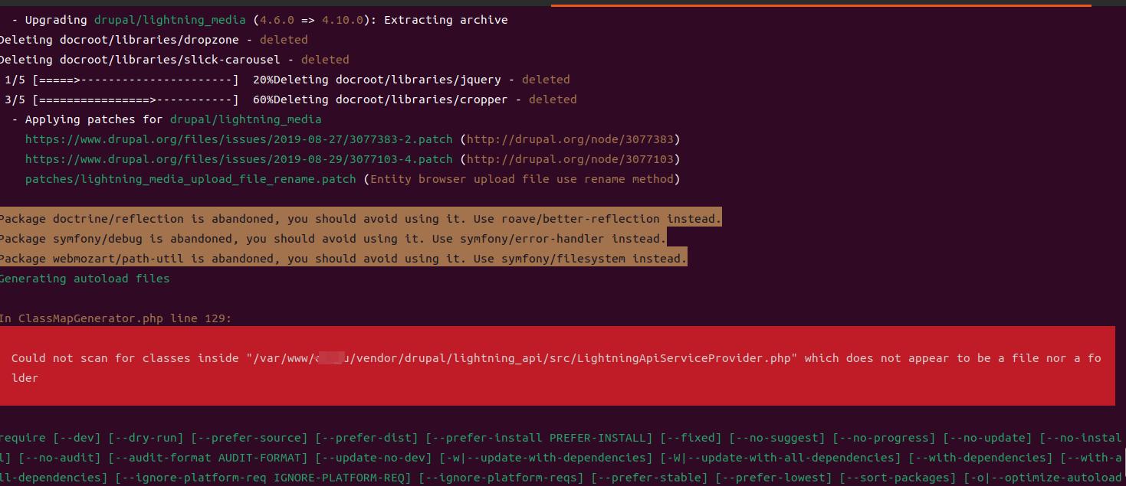Click the 'Upgrading drupal/lightning_media' line

pos(260,20)
